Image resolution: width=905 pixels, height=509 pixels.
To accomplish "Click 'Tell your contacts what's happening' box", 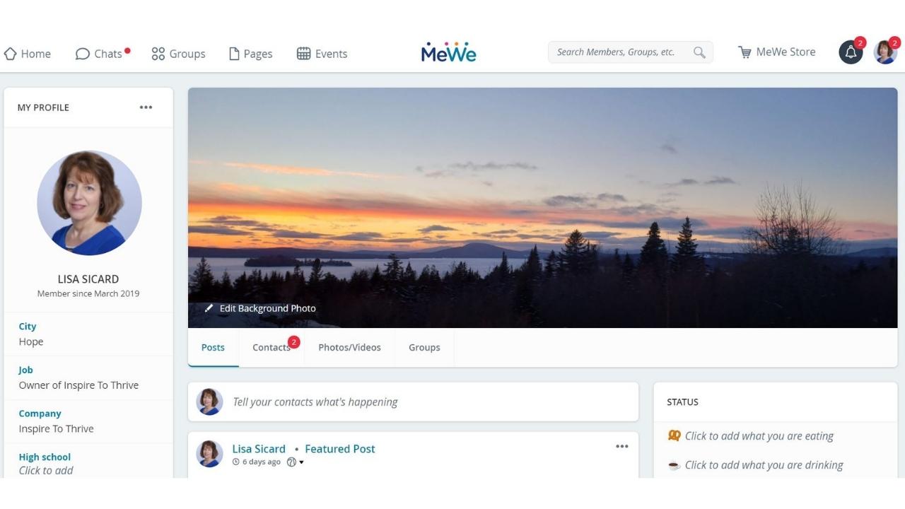I will coord(413,402).
